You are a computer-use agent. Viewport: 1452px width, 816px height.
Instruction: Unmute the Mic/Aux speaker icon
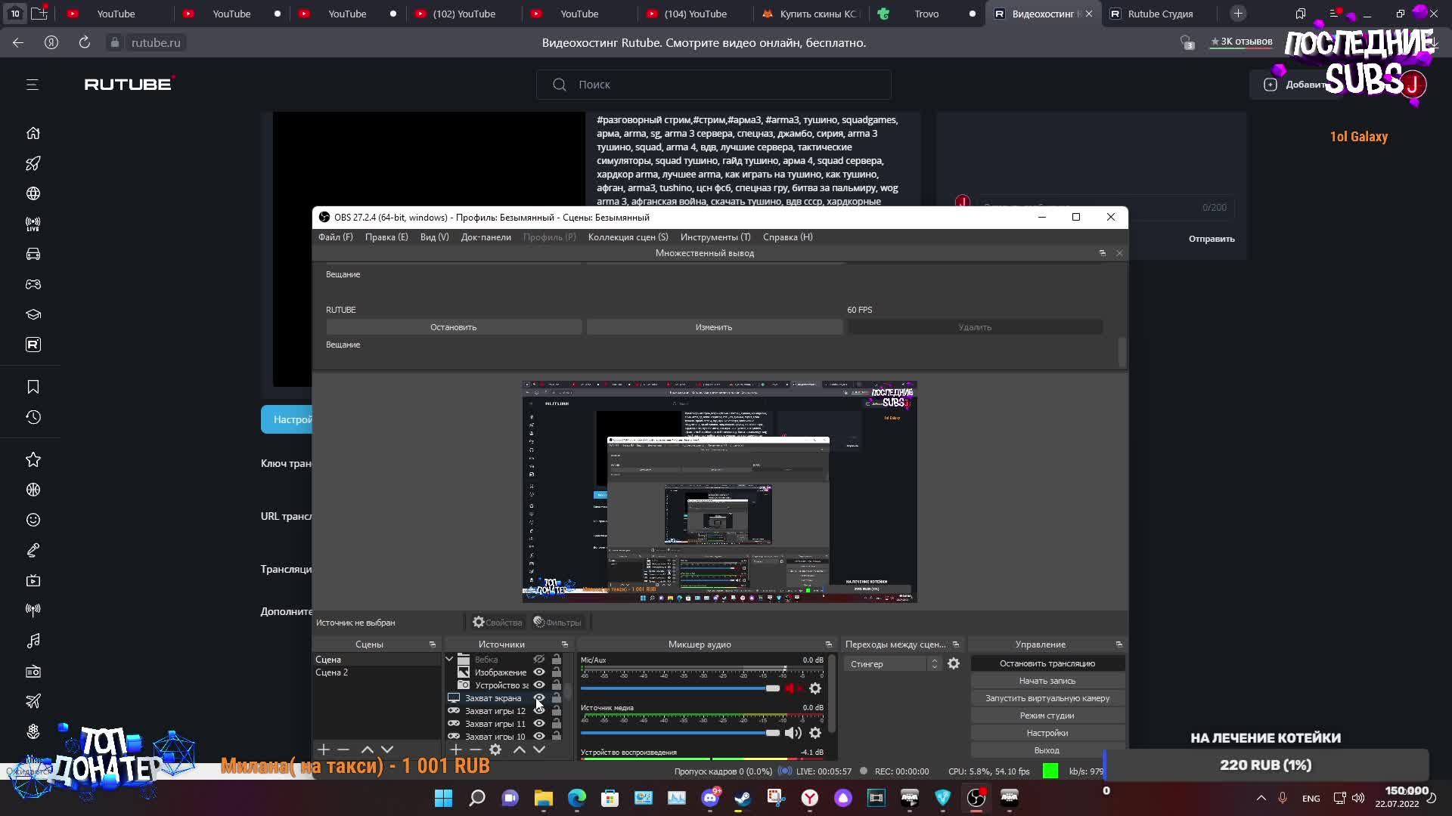coord(792,688)
